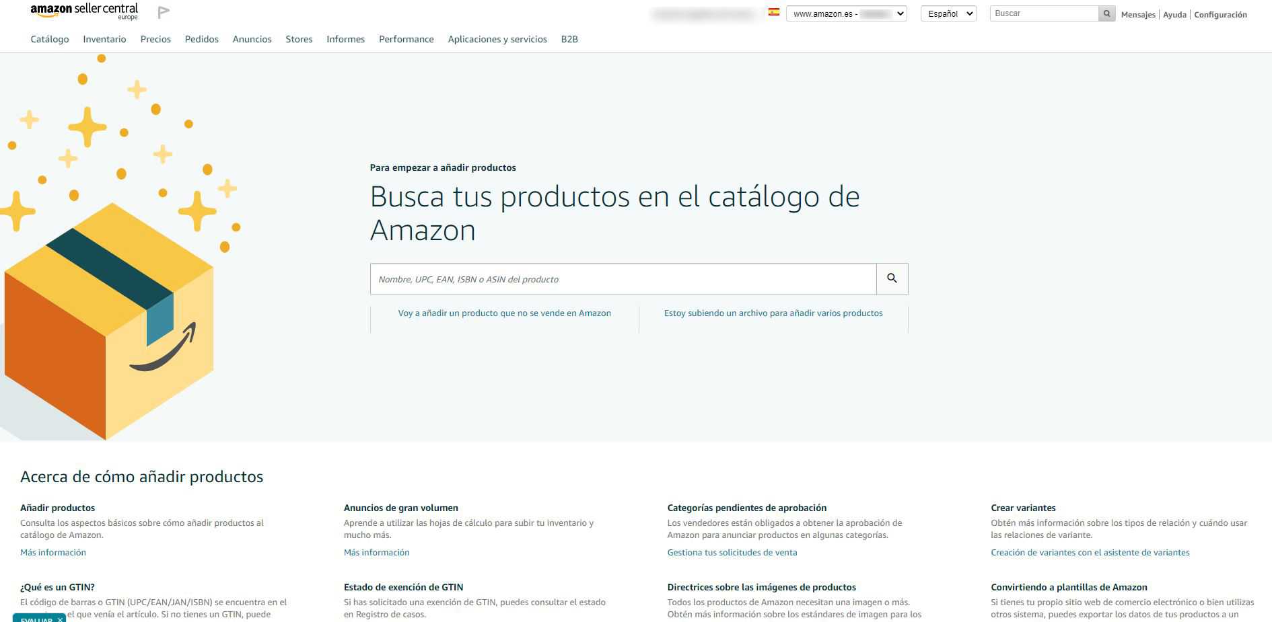Open the Español language dropdown

(x=948, y=13)
